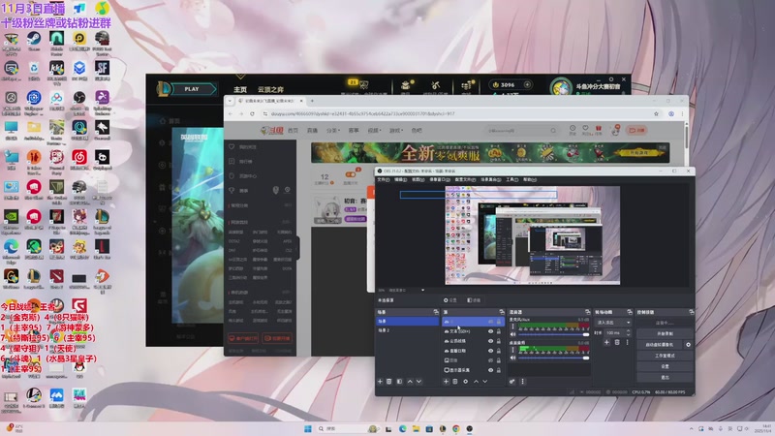The image size is (775, 436).
Task: Open Douyu followed heart icon in header
Action: (585, 129)
